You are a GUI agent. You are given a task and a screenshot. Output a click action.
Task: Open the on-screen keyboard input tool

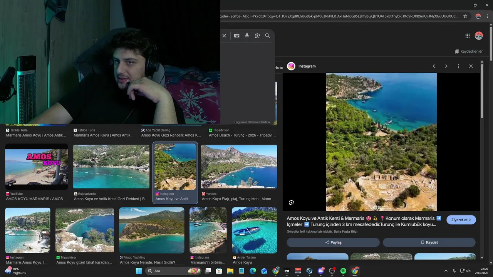[236, 35]
